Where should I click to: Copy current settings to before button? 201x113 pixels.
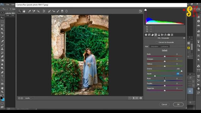pyautogui.click(x=137, y=98)
